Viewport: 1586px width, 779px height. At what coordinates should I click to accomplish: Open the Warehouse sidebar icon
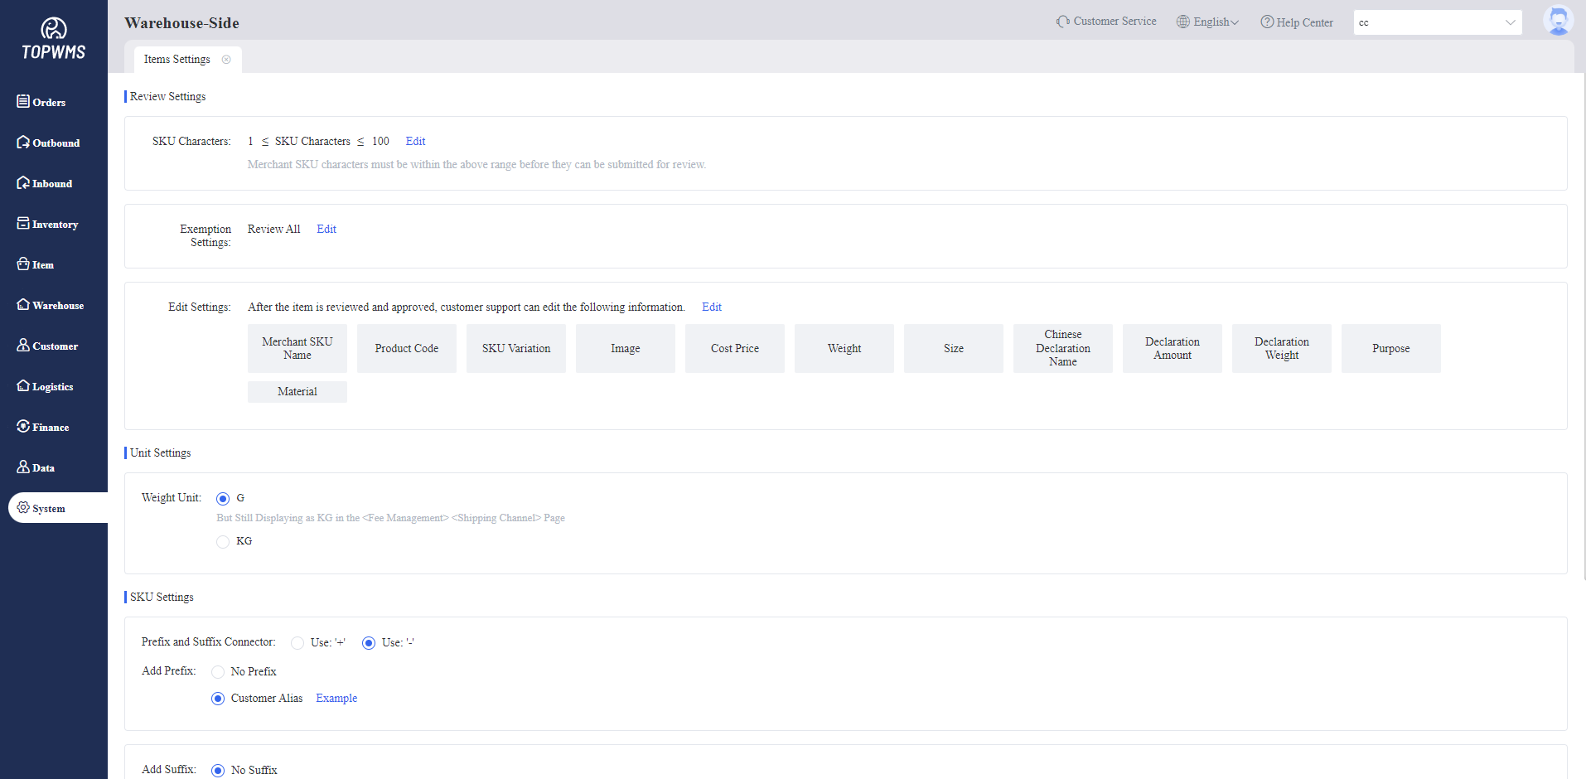click(23, 304)
